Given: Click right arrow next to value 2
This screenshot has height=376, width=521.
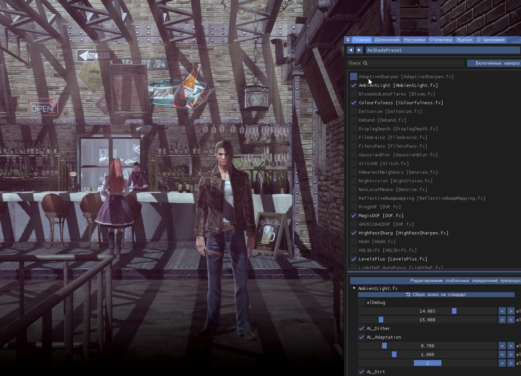Looking at the screenshot, I should (511, 363).
